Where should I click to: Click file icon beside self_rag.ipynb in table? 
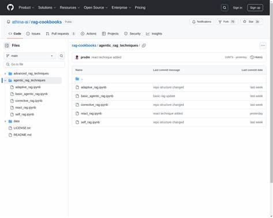77,123
